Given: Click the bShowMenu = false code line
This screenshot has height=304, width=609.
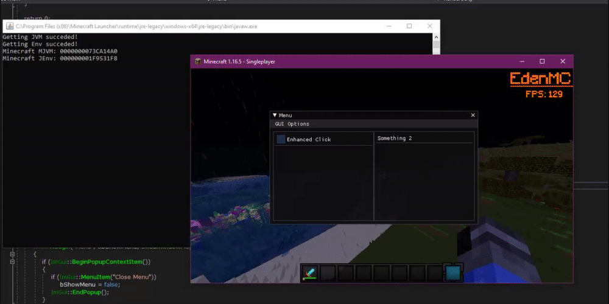Looking at the screenshot, I should pos(90,284).
